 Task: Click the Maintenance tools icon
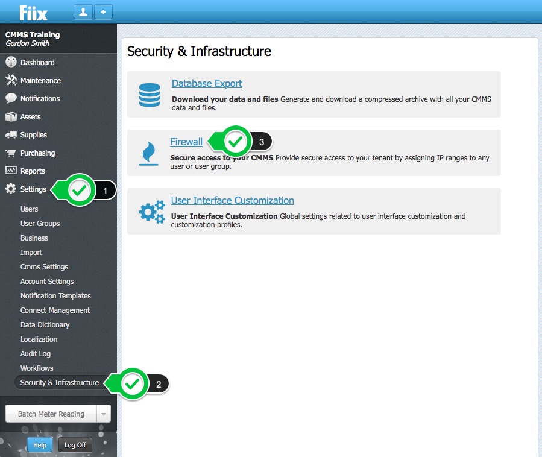[x=11, y=80]
